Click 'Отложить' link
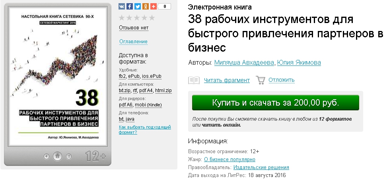 click(x=282, y=80)
